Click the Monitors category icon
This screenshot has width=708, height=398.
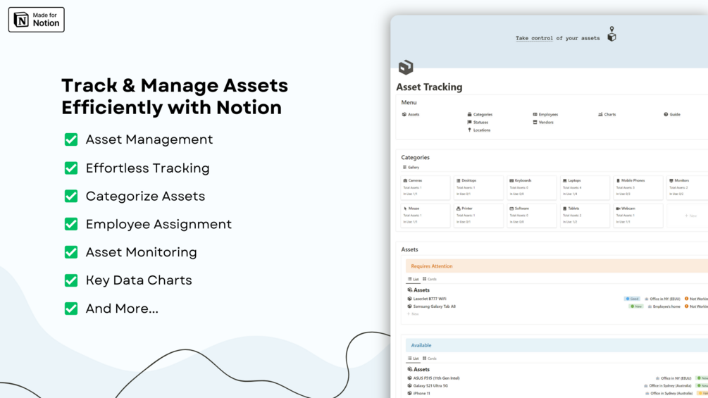(671, 180)
